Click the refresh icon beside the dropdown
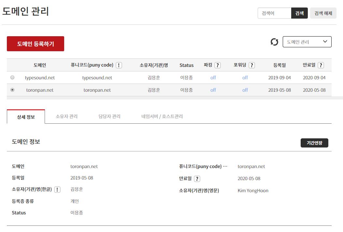343x232 pixels. tap(274, 42)
